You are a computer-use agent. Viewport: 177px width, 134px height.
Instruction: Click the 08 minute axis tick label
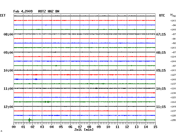(x=89, y=127)
